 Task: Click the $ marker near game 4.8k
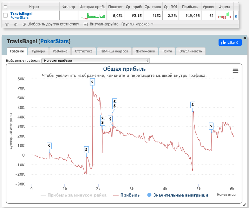point(192,105)
